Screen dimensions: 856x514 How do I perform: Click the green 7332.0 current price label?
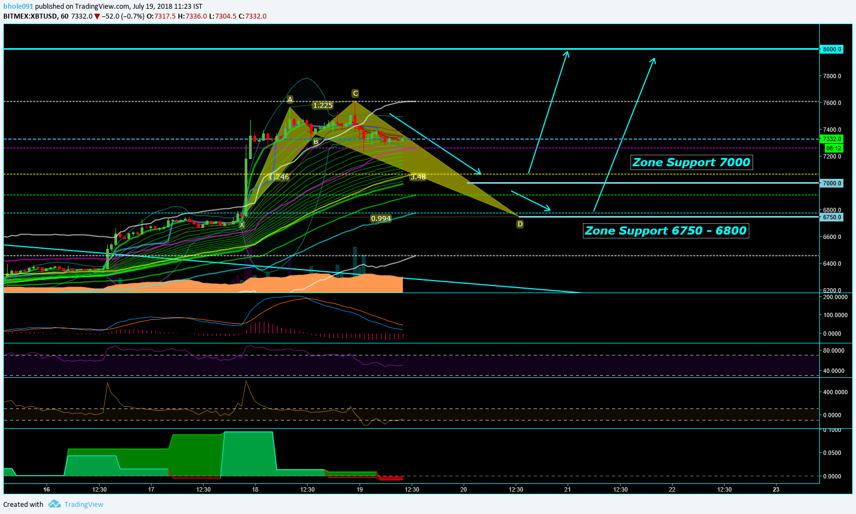coord(832,139)
